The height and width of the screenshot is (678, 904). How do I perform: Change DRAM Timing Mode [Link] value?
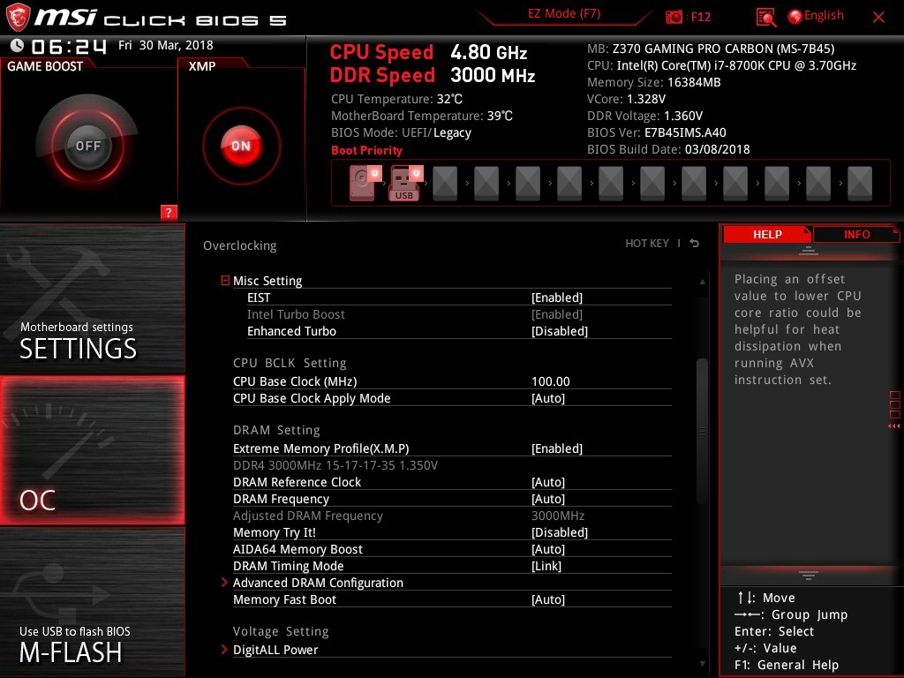point(546,566)
